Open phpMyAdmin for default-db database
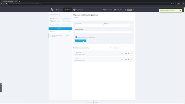The width and height of the screenshot is (185, 104). (126, 53)
